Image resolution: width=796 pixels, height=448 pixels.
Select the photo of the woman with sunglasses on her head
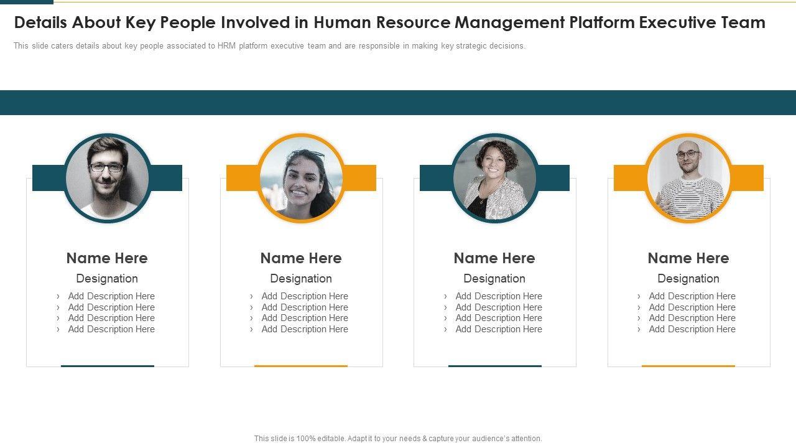coord(301,178)
